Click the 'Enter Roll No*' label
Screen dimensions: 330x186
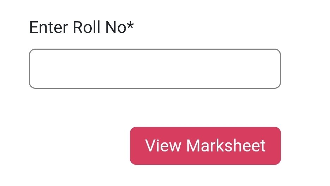(x=82, y=27)
